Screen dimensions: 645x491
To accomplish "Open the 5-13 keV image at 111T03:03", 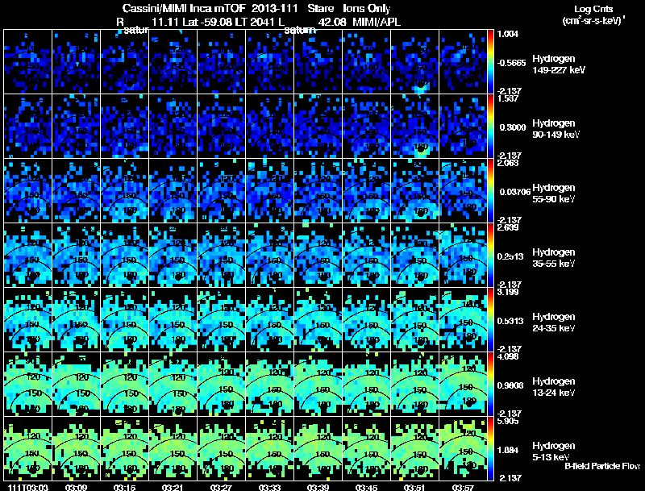I will (28, 449).
